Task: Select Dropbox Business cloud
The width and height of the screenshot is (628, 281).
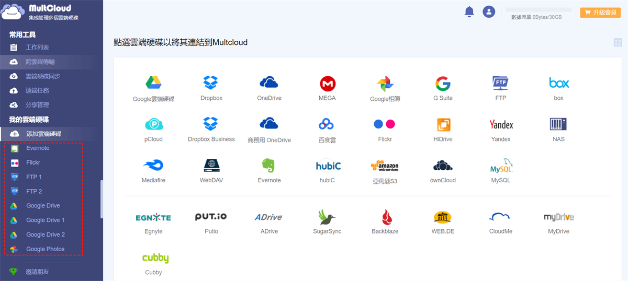Action: tap(211, 124)
